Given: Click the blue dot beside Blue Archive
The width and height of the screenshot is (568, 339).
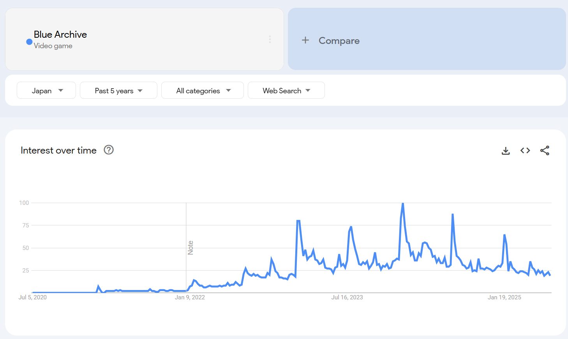Looking at the screenshot, I should click(x=29, y=42).
